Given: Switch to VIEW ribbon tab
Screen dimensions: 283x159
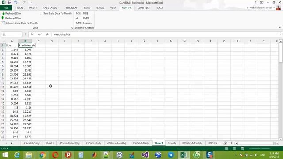Looking at the screenshot, I should click(x=113, y=8).
